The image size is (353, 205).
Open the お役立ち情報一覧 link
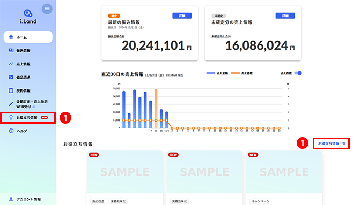coord(332,143)
